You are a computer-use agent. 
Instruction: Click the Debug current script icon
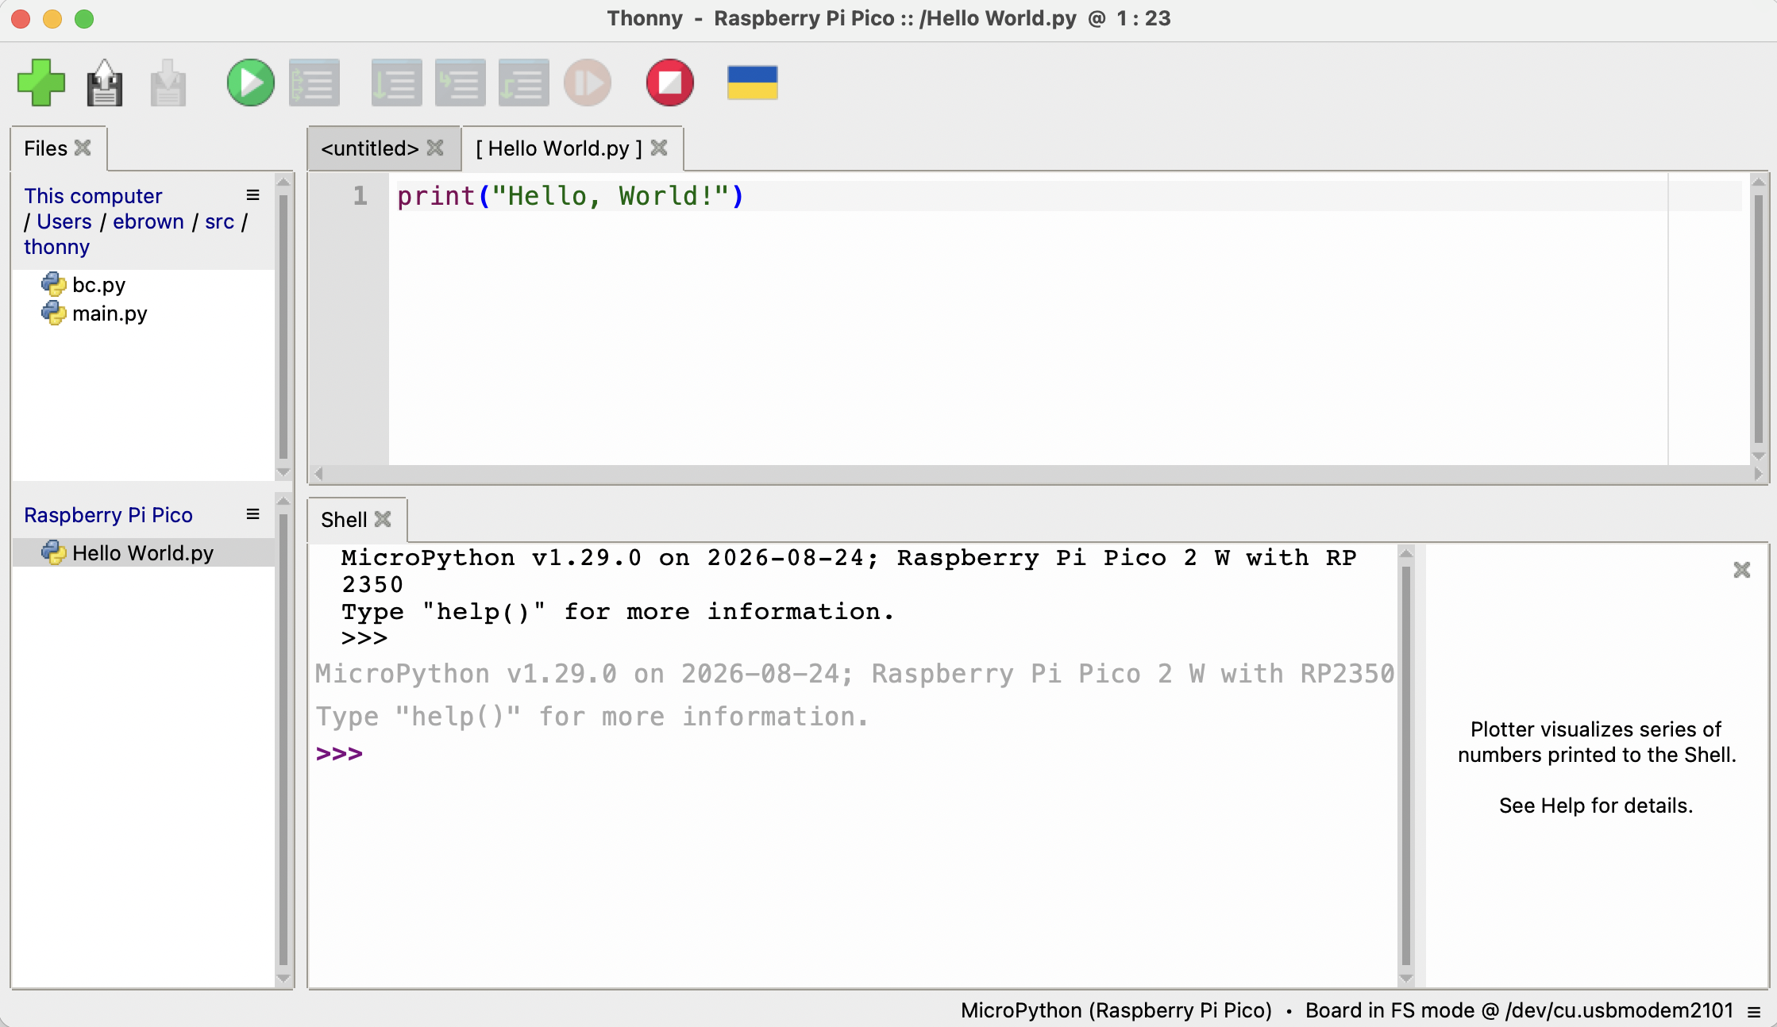pyautogui.click(x=314, y=83)
